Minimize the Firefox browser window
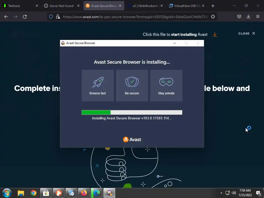The height and width of the screenshot is (198, 264). 234,6
